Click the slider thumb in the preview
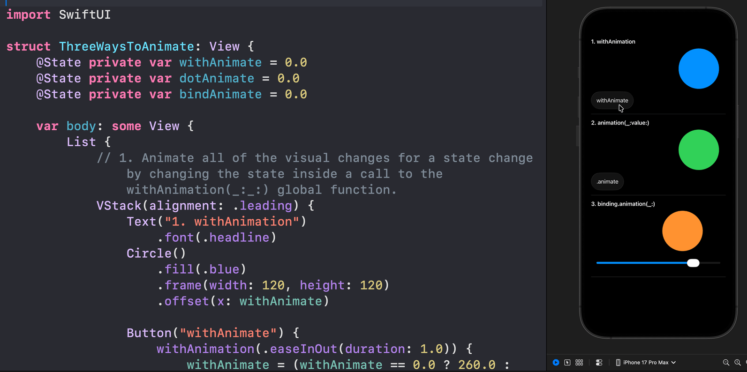This screenshot has height=372, width=747. click(693, 263)
